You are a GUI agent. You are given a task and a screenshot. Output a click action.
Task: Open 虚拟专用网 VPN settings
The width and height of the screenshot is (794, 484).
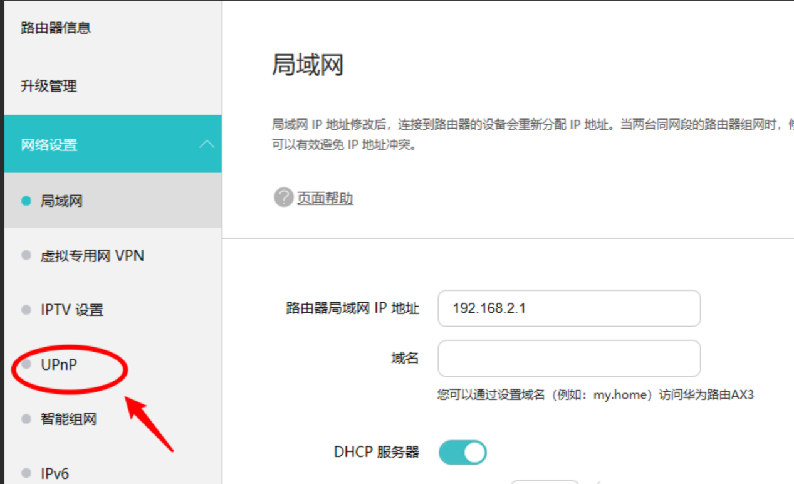[92, 256]
